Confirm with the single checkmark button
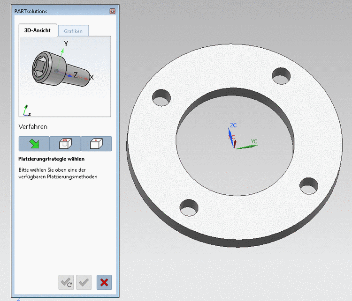 (84, 282)
